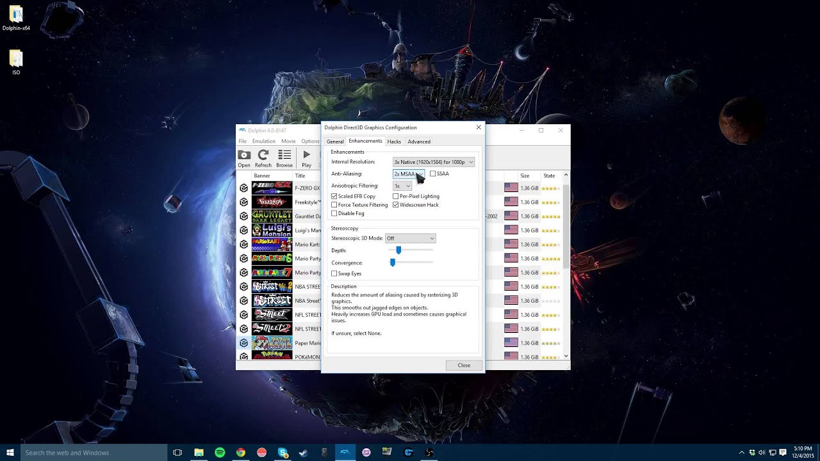Select the Mario Party 7 banner
Screen dimensions: 820x461
(272, 272)
